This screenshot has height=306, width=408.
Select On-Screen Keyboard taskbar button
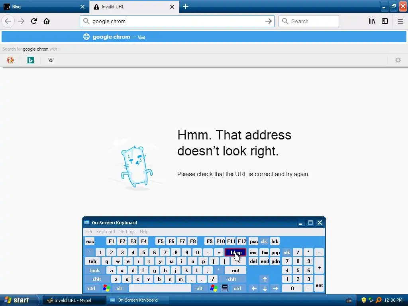(137, 300)
